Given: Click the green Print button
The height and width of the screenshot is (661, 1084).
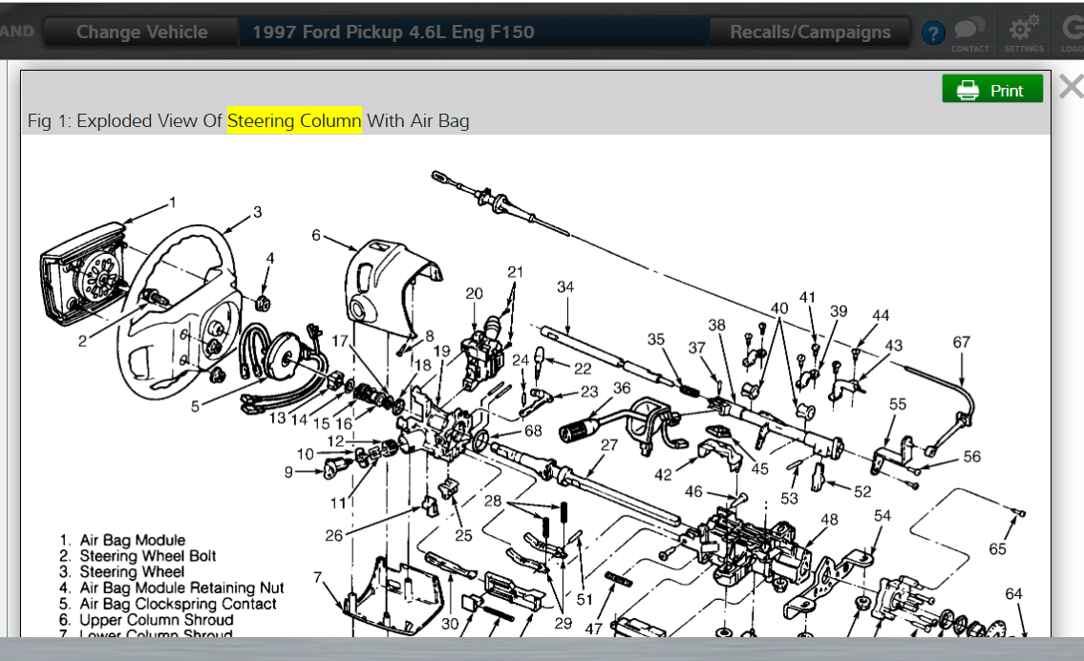Looking at the screenshot, I should (992, 89).
